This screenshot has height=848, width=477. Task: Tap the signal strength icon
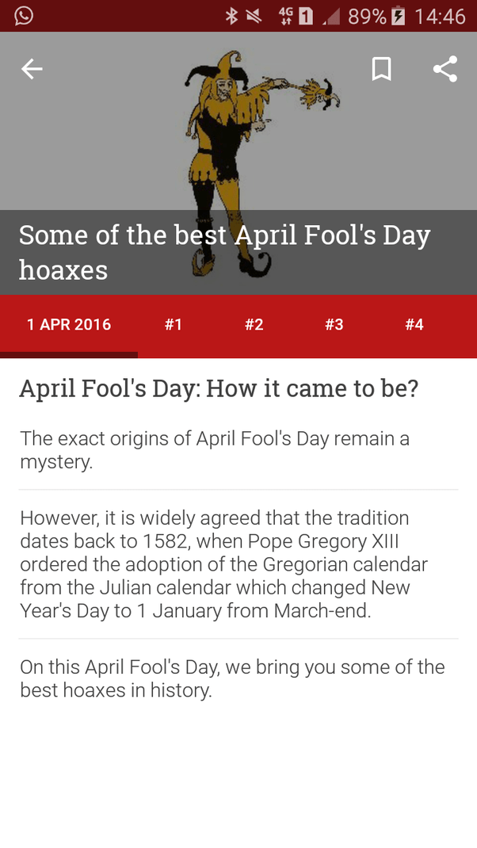331,17
